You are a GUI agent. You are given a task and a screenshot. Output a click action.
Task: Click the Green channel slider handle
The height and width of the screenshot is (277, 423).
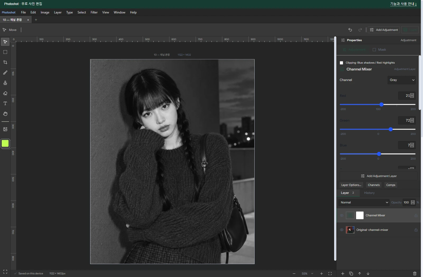(391, 129)
